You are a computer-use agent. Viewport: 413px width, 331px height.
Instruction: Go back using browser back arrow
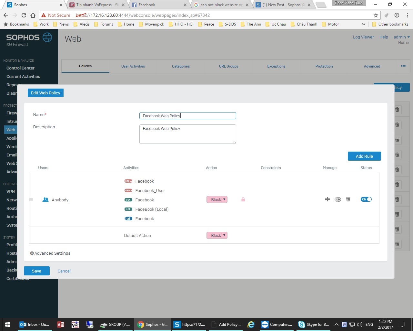5,15
